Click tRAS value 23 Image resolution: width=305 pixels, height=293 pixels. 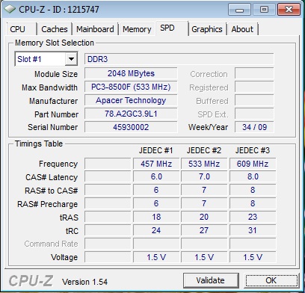[253, 217]
